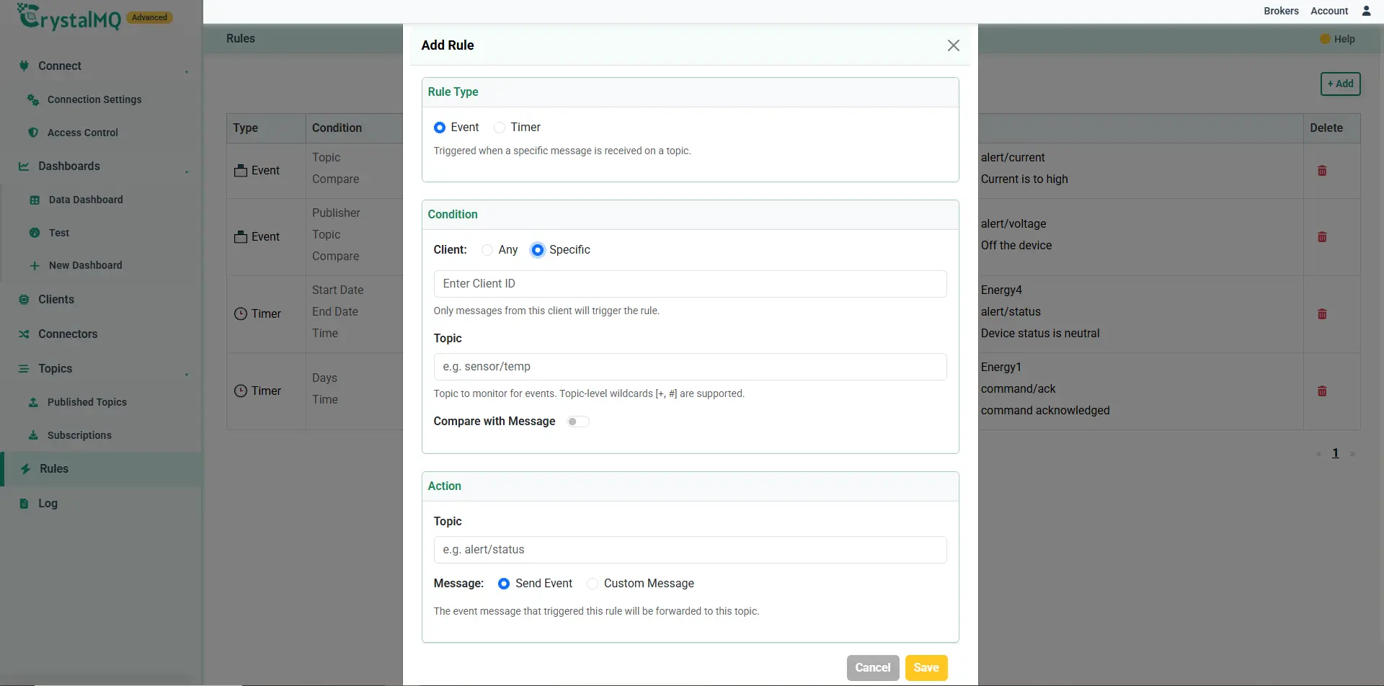Open the Brokers menu
Screen dimensions: 1384x686
tap(1281, 11)
